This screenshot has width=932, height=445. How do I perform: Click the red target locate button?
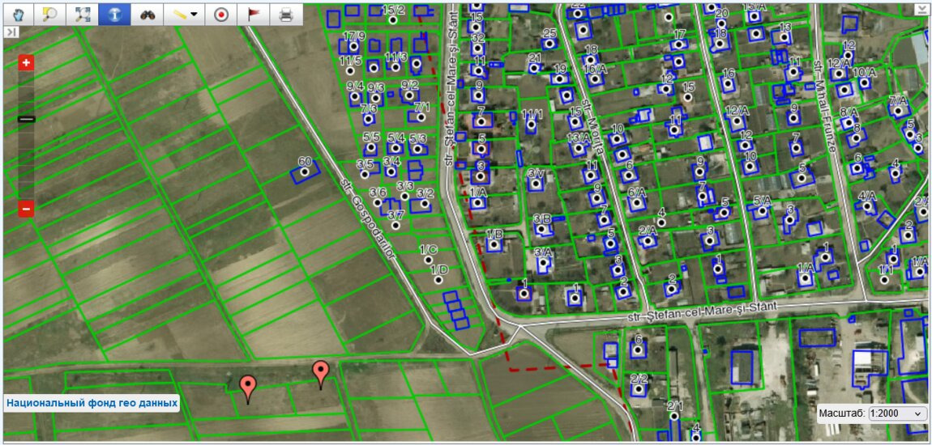click(x=220, y=14)
